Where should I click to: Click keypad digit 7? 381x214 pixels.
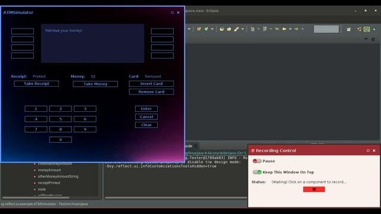36,130
